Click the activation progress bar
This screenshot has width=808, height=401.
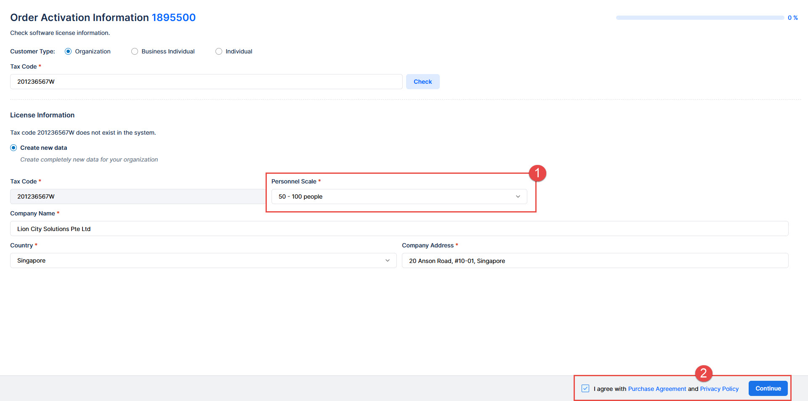pyautogui.click(x=700, y=18)
